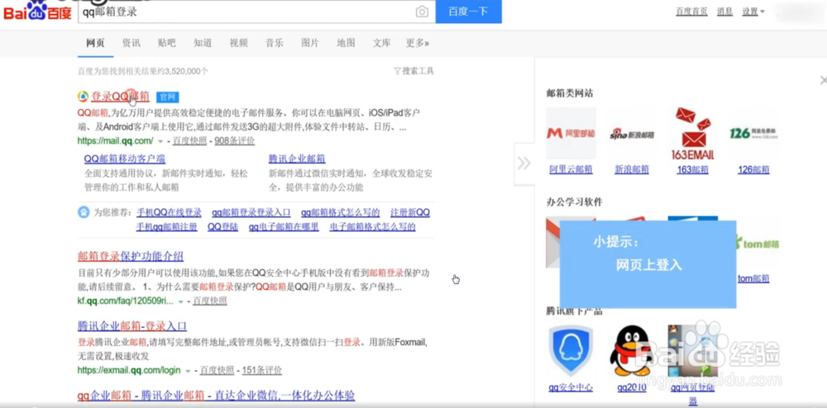Open 百度快照 for exmail.qq.com result
This screenshot has height=408, width=827.
(217, 370)
